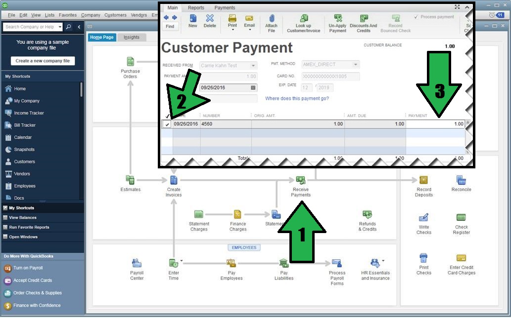
Task: Open Process Payroll Forms
Action: tap(337, 263)
